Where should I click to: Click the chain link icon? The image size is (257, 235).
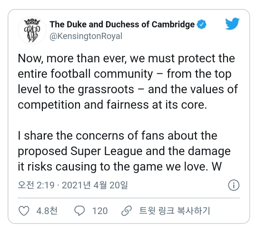(127, 211)
